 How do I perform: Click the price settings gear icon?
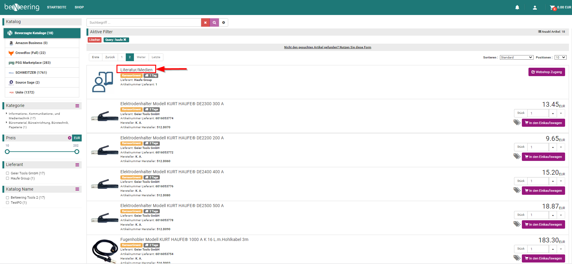coord(70,138)
